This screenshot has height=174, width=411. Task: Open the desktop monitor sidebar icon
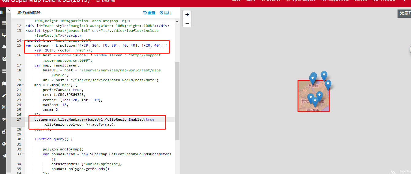[x=4, y=35]
